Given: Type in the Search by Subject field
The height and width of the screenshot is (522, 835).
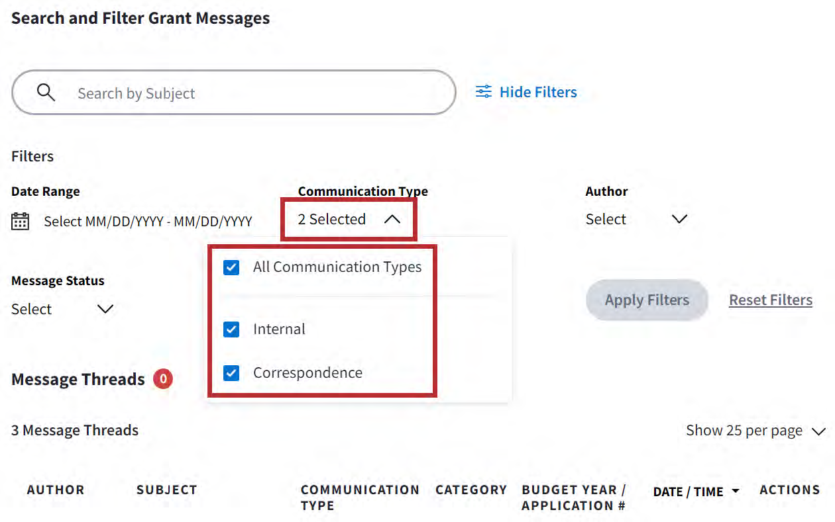Looking at the screenshot, I should pyautogui.click(x=252, y=93).
